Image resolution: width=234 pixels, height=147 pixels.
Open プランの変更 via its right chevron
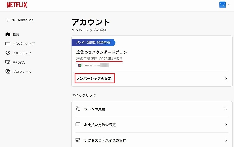point(226,109)
